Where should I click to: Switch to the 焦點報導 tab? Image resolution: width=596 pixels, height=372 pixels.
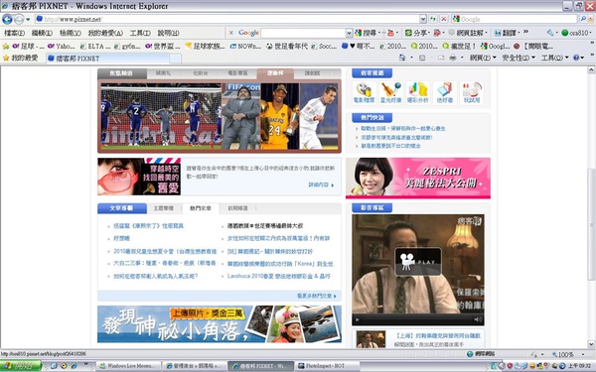[121, 73]
